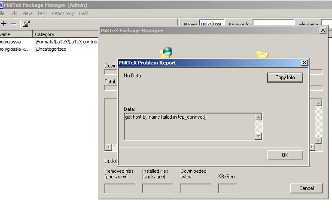Image resolution: width=332 pixels, height=208 pixels.
Task: Close the MiKTeX Package Manager progress dialog
Action: pos(323,30)
